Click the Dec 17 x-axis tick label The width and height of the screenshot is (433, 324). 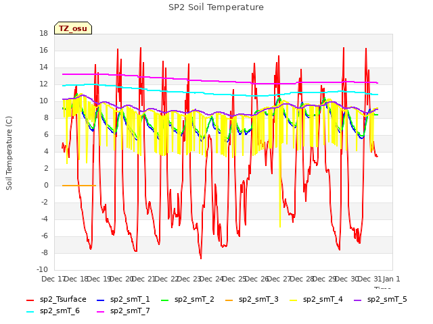pos(53,279)
